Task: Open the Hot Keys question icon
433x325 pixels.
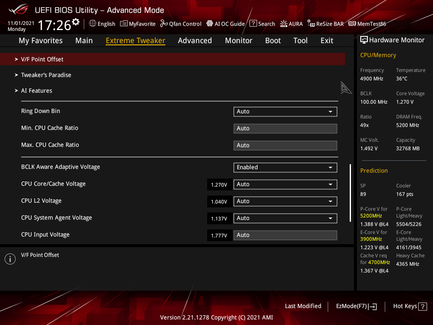Action: point(422,306)
